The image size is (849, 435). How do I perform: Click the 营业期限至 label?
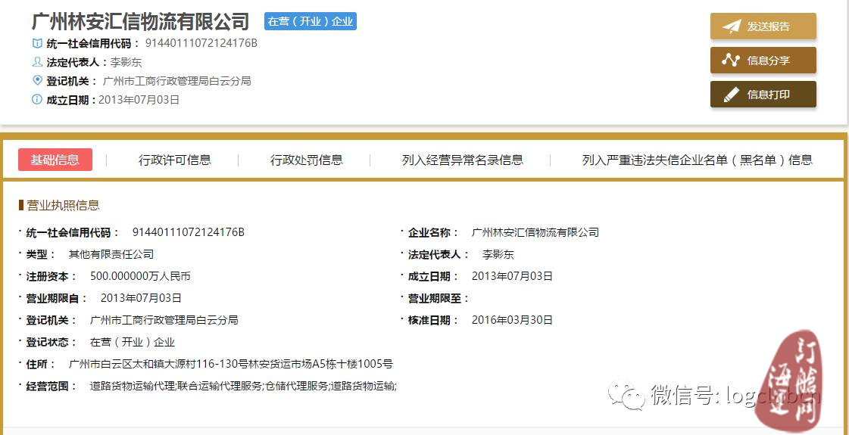(x=439, y=298)
